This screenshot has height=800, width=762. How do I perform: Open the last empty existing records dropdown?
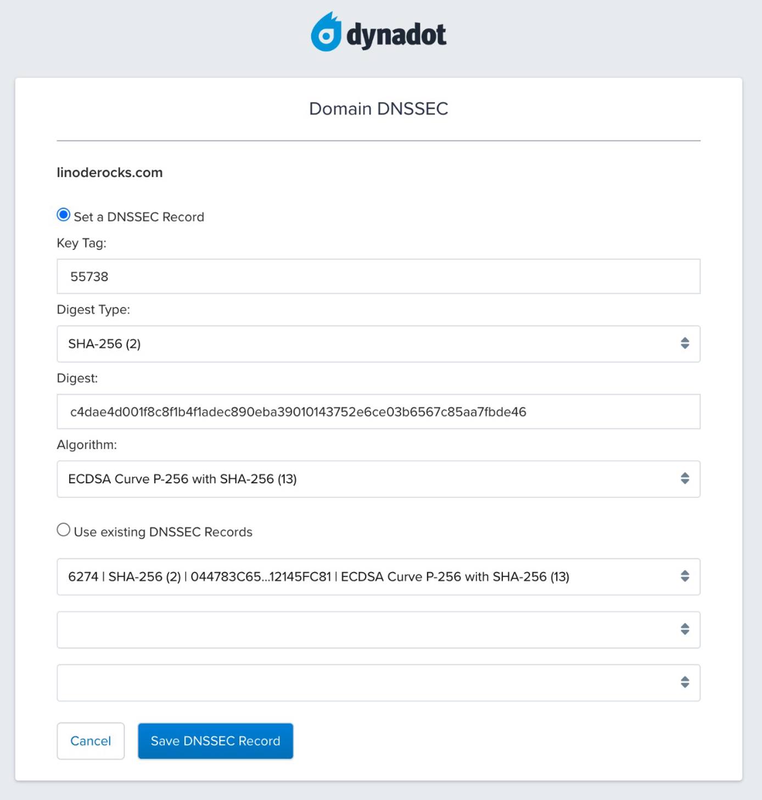tap(379, 682)
